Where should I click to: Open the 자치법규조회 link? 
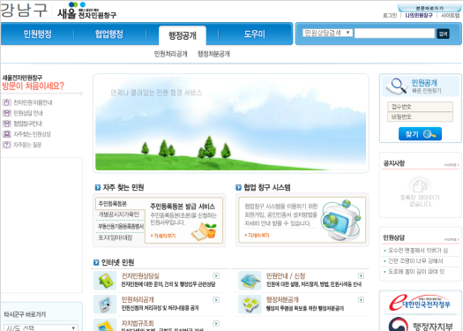(138, 323)
